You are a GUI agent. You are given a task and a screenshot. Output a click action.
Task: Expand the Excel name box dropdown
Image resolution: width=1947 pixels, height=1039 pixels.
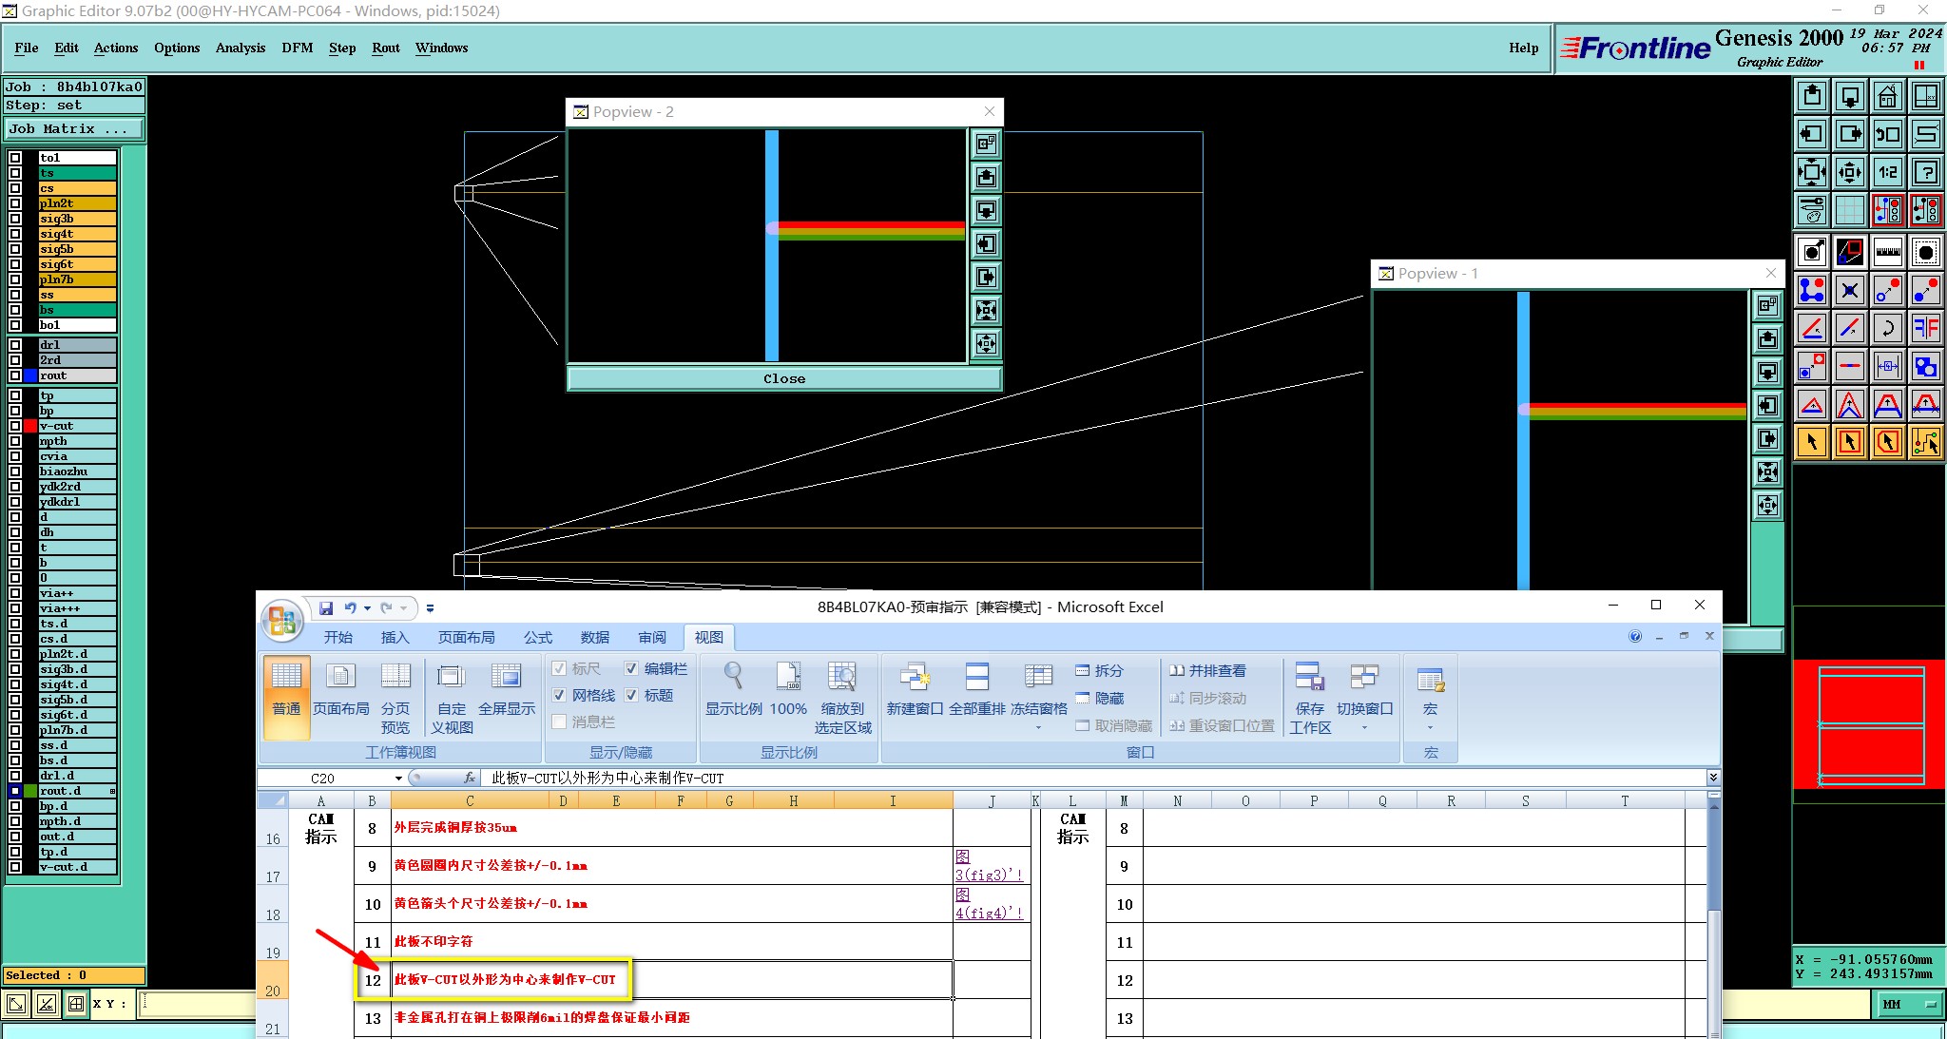(398, 778)
